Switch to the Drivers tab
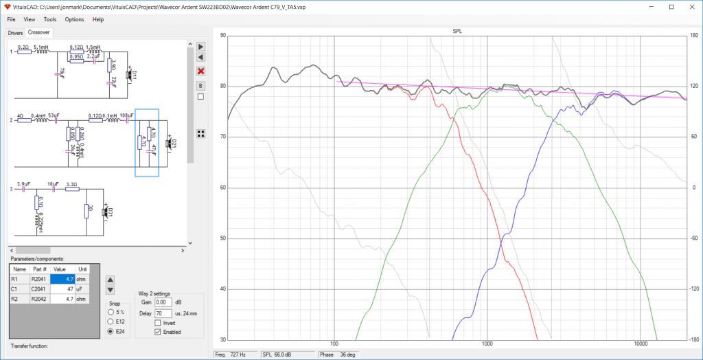The image size is (703, 360). tap(15, 33)
